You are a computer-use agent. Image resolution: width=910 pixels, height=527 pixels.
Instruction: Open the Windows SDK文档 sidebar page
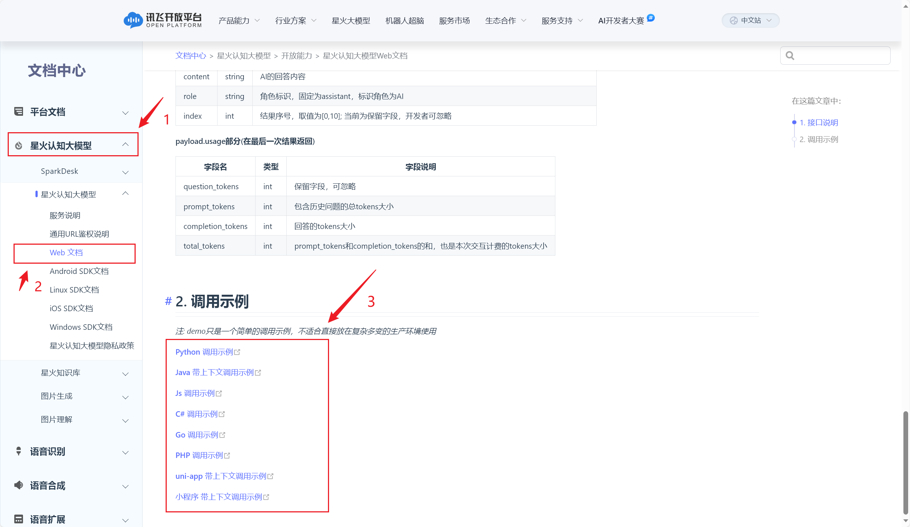click(x=81, y=327)
